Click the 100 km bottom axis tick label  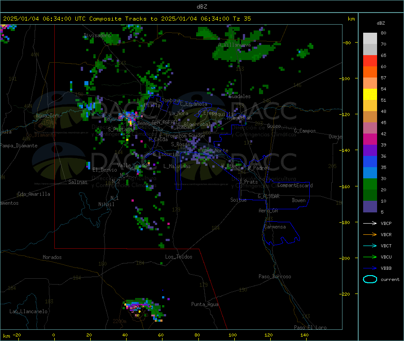point(233,335)
